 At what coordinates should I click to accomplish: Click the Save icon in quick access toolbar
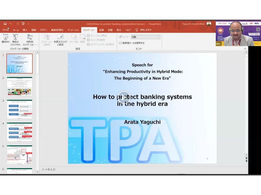(x=5, y=24)
